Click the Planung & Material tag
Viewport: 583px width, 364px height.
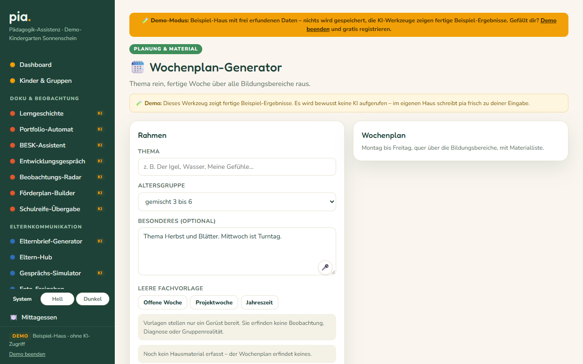click(x=166, y=49)
